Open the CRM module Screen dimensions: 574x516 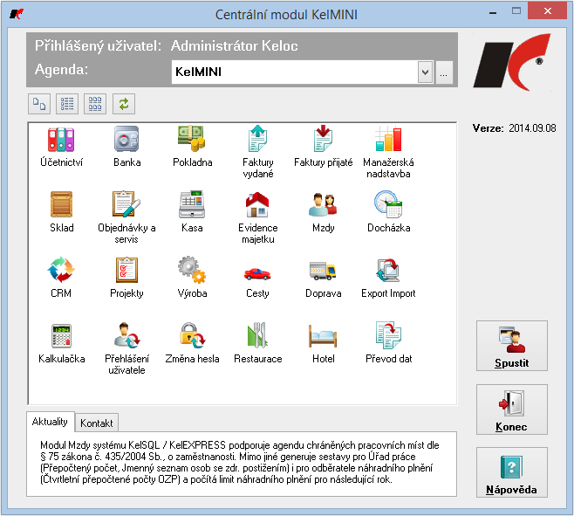(61, 277)
